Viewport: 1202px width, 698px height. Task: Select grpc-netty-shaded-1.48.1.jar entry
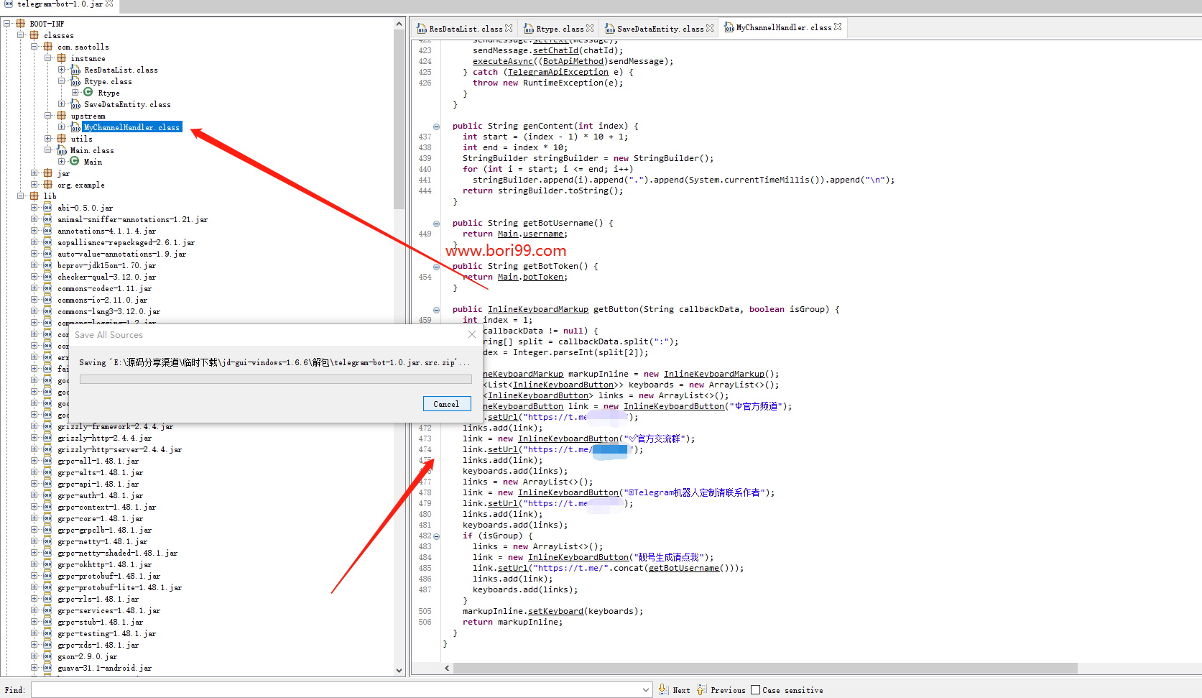coord(118,553)
